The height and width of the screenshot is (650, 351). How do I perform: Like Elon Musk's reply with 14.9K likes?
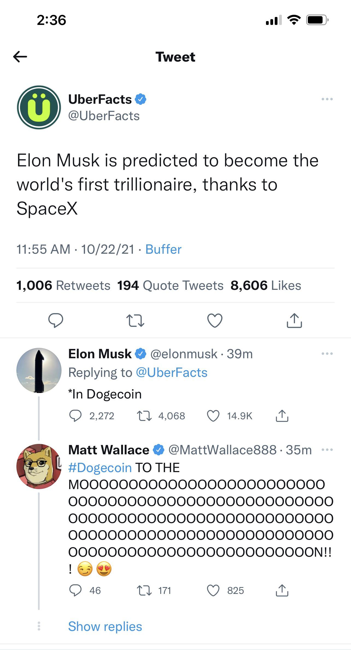(x=213, y=416)
